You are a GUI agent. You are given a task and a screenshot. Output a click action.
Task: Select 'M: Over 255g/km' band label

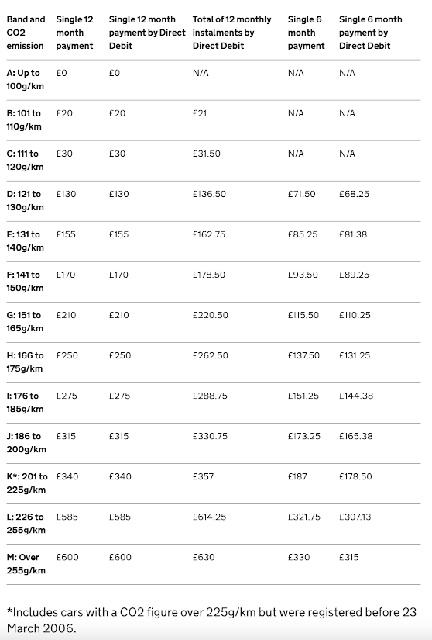point(26,564)
